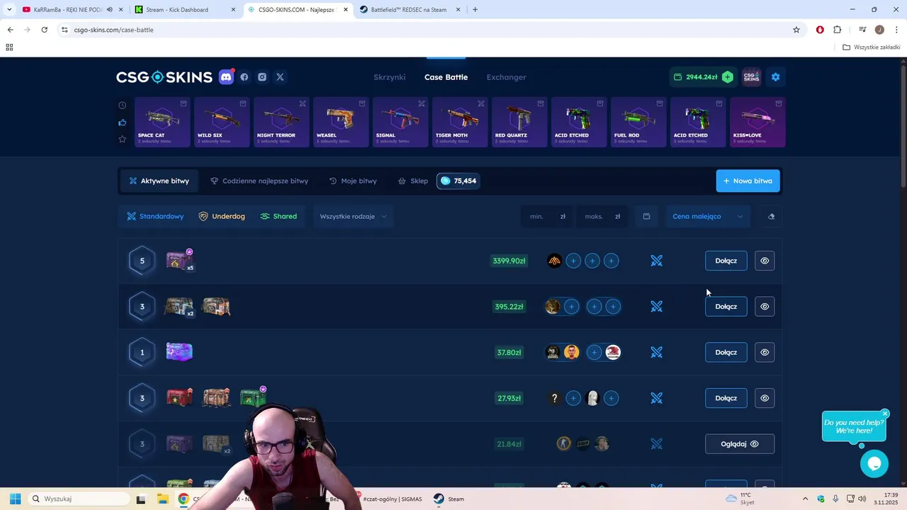Click the green add-funds plus icon

tap(728, 77)
